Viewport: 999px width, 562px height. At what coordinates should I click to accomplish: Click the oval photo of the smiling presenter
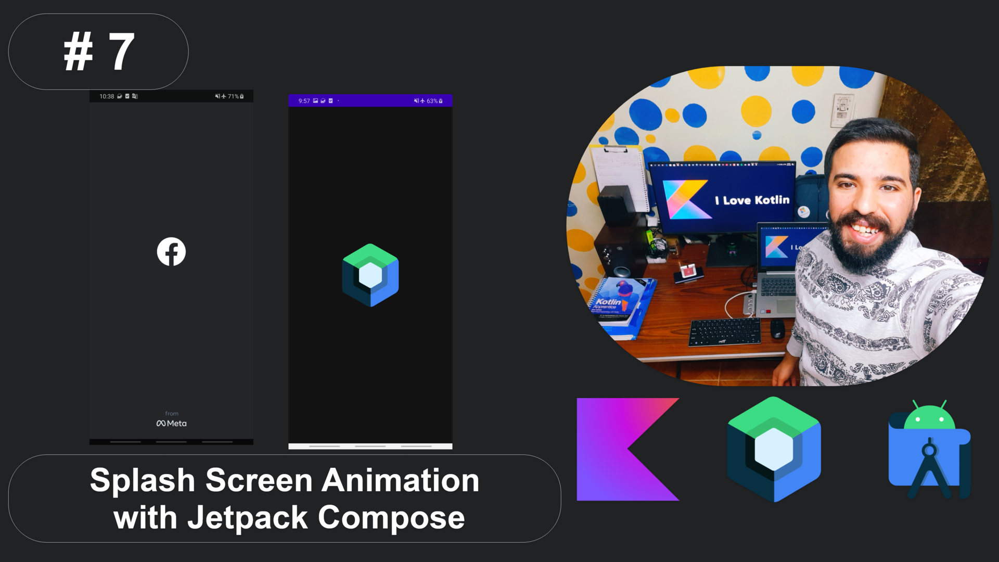[x=779, y=226]
